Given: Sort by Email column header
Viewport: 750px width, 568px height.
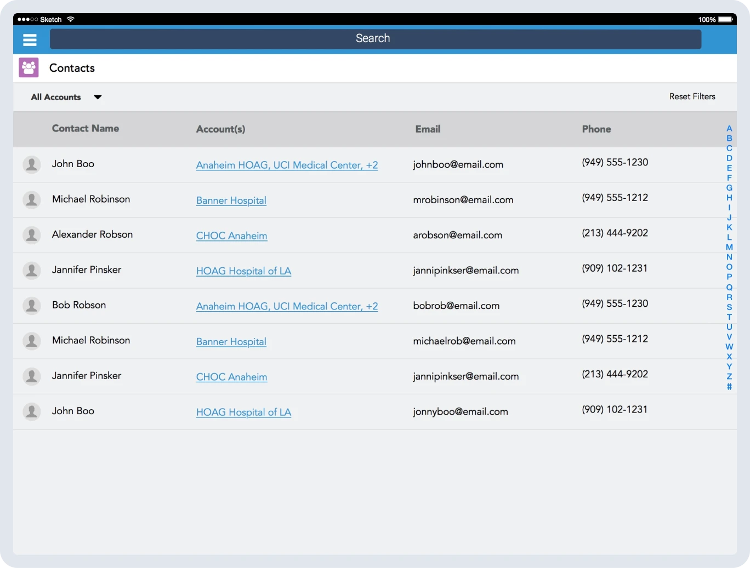Looking at the screenshot, I should [x=428, y=129].
